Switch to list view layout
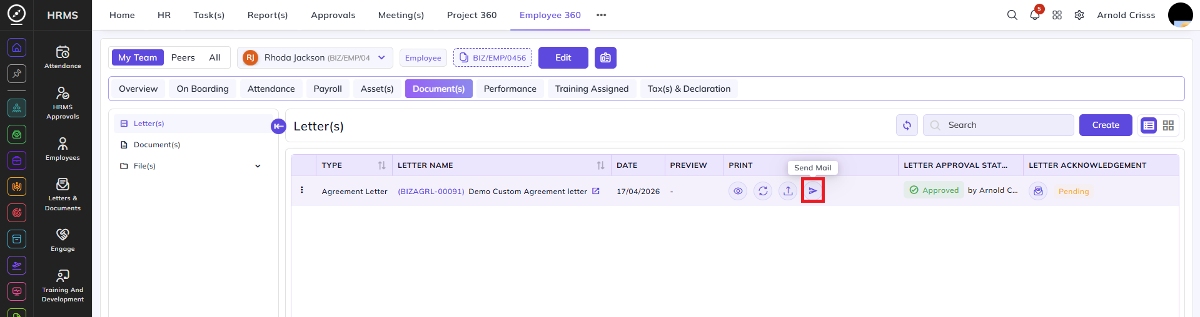 click(x=1149, y=125)
